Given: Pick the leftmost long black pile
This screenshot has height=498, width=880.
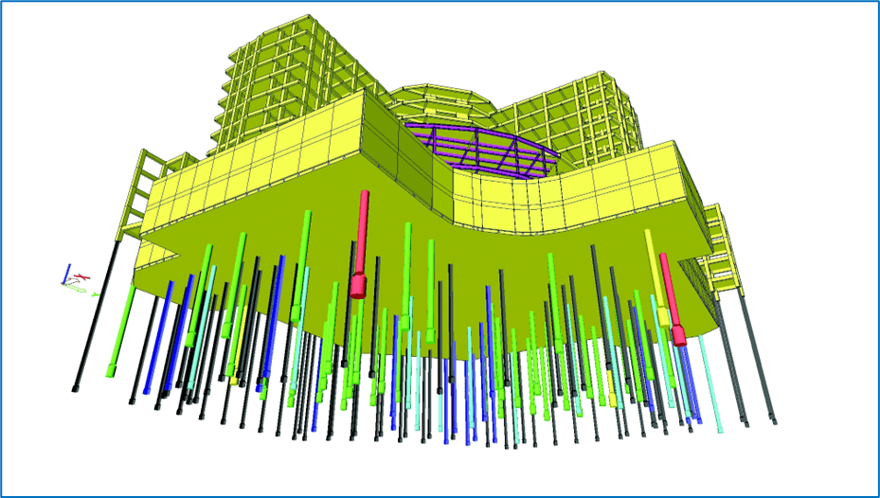Looking at the screenshot, I should point(95,312).
